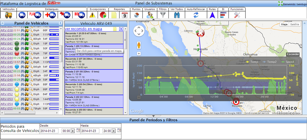Select the Auto-Refrescar tab label
The width and height of the screenshot is (307, 140).
[196, 9]
